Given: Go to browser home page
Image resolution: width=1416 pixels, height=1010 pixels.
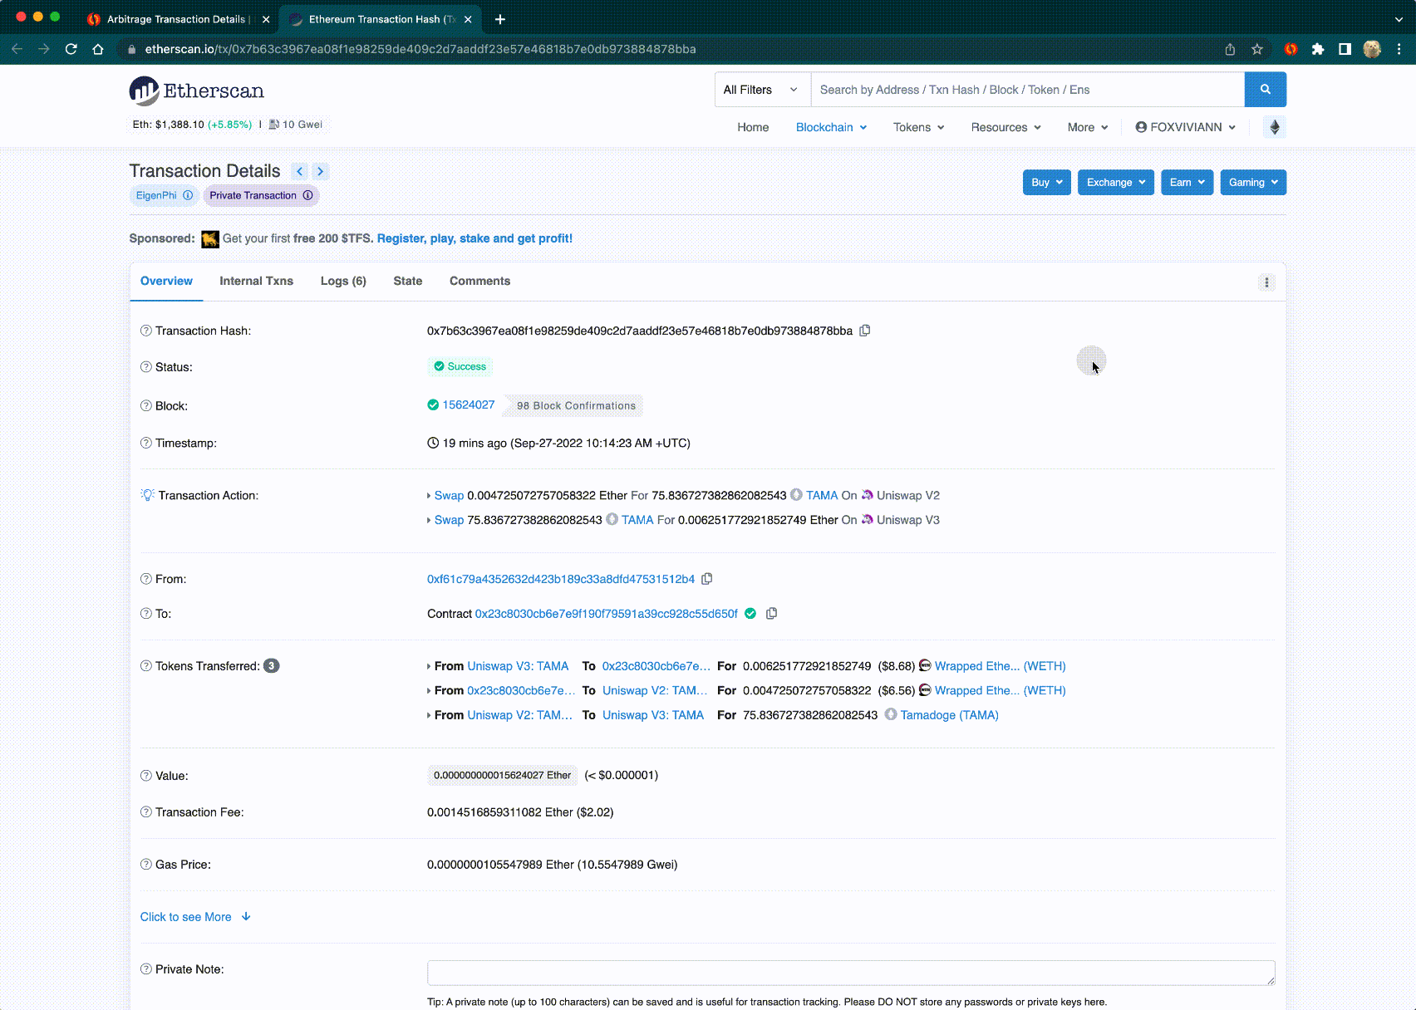Looking at the screenshot, I should (98, 49).
